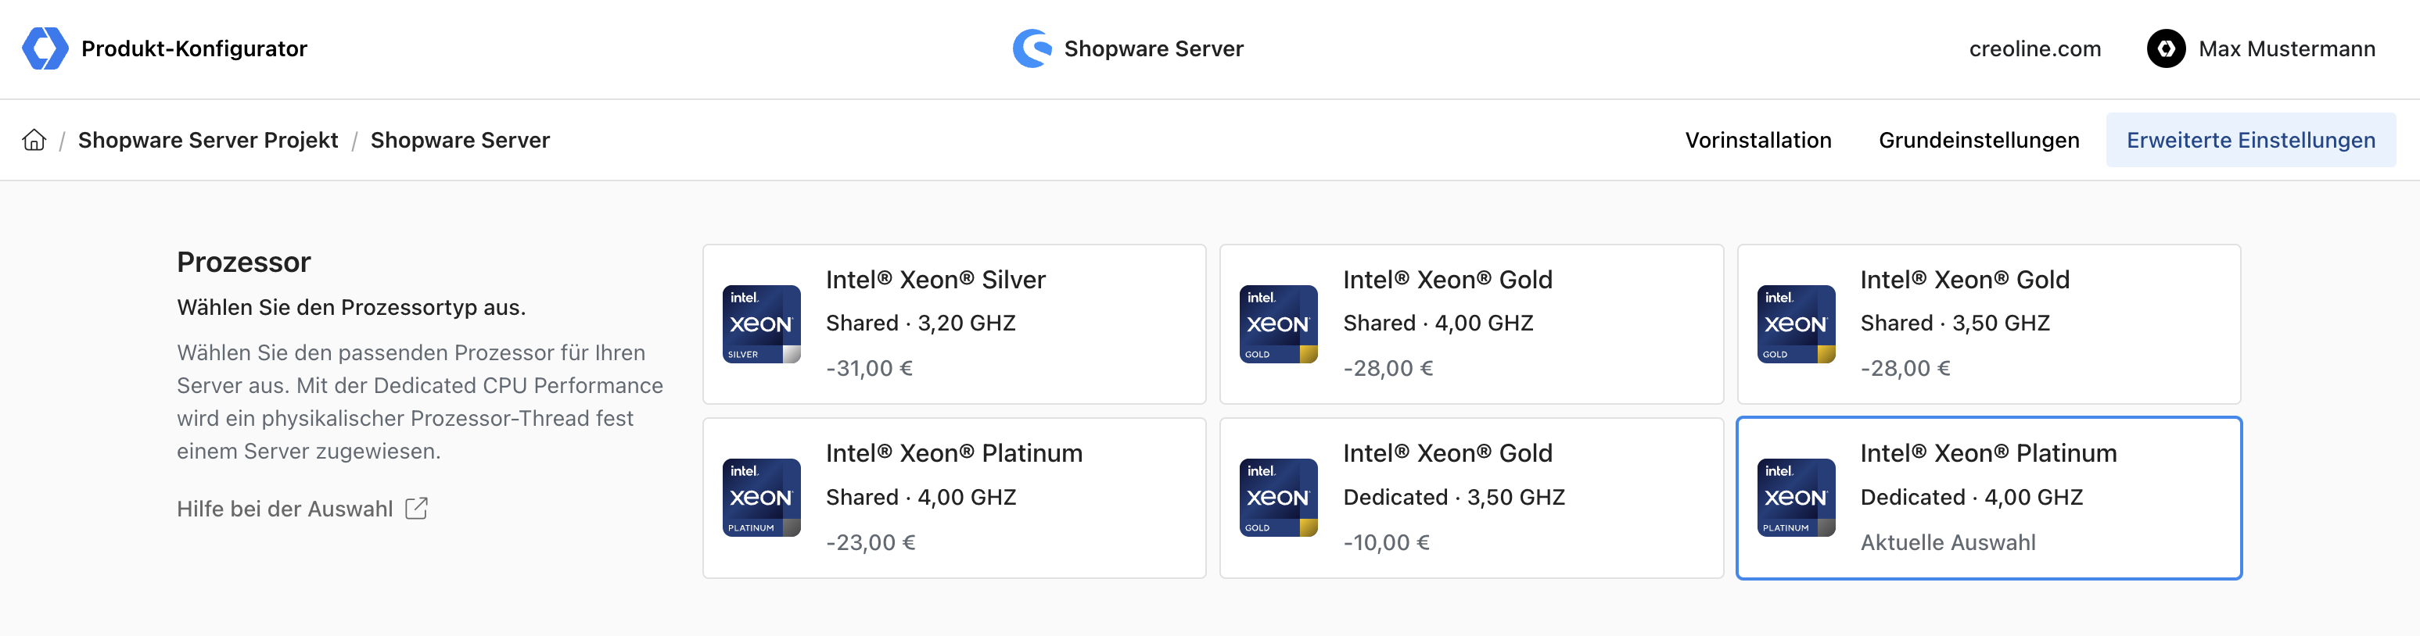Click the Aktuelle Auswahl label
This screenshot has height=636, width=2420.
1948,543
